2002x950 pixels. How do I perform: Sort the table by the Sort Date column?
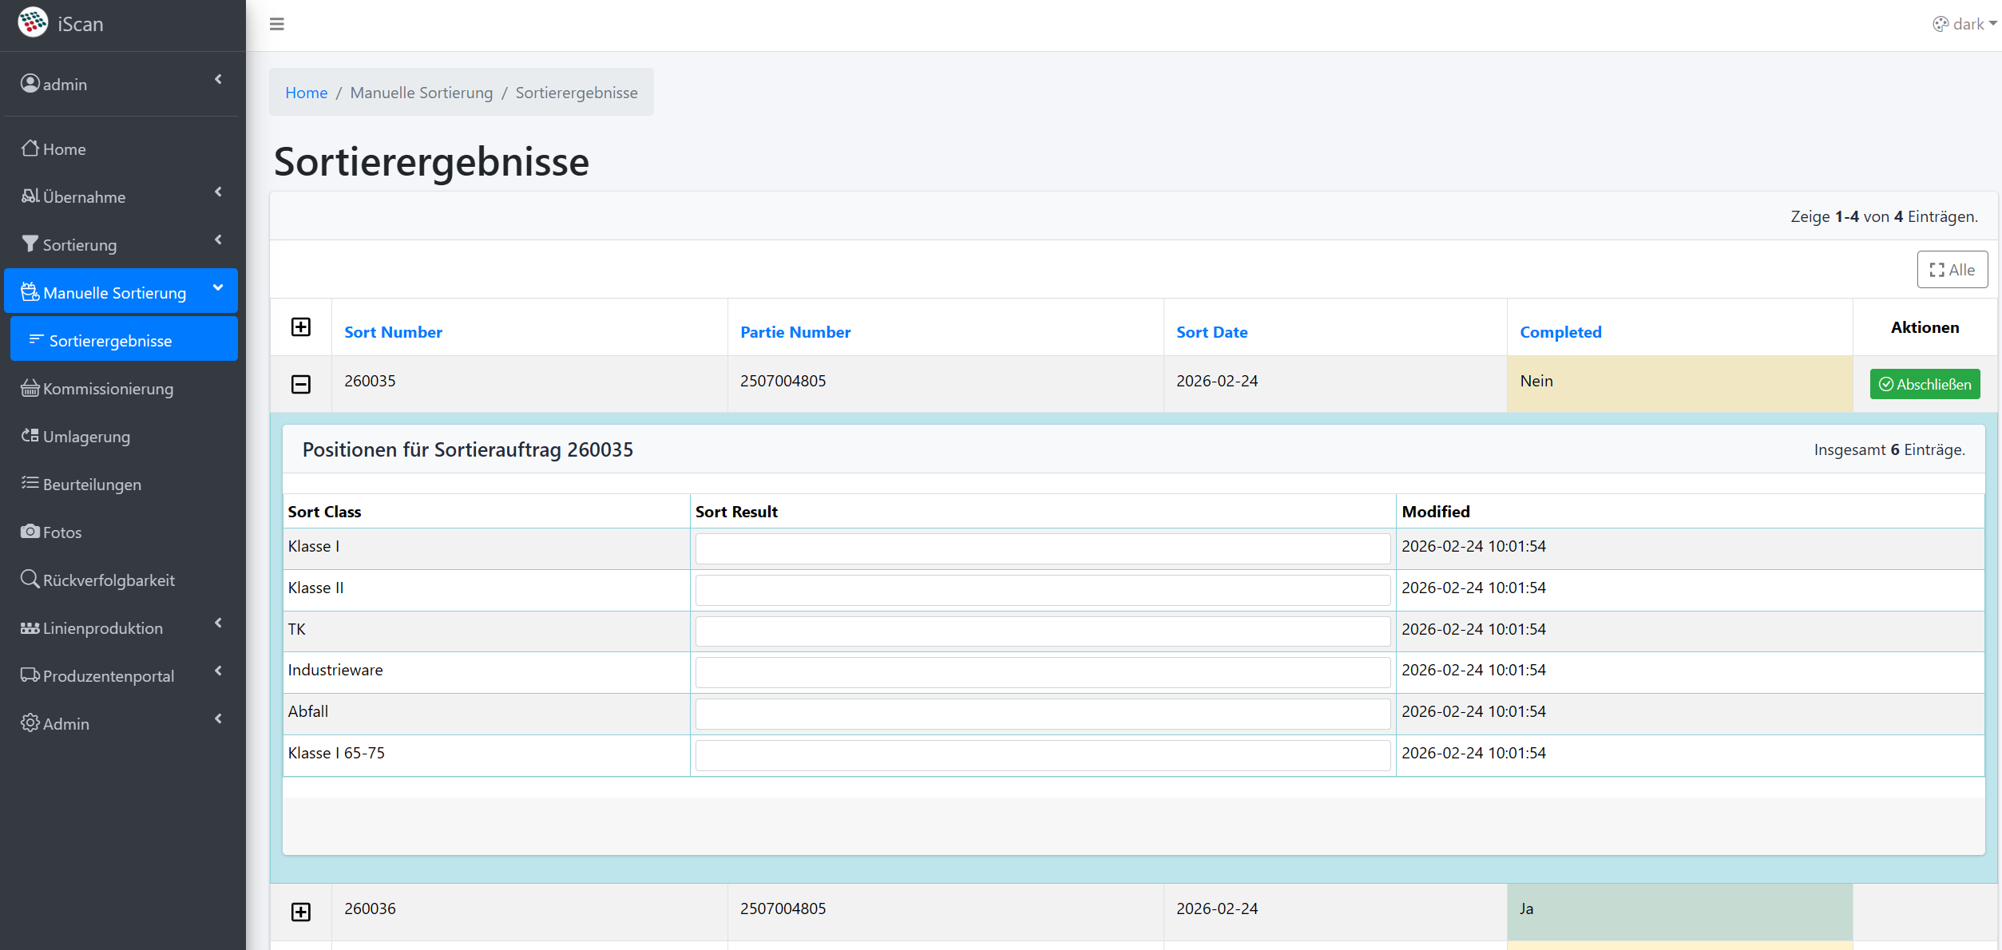coord(1211,332)
